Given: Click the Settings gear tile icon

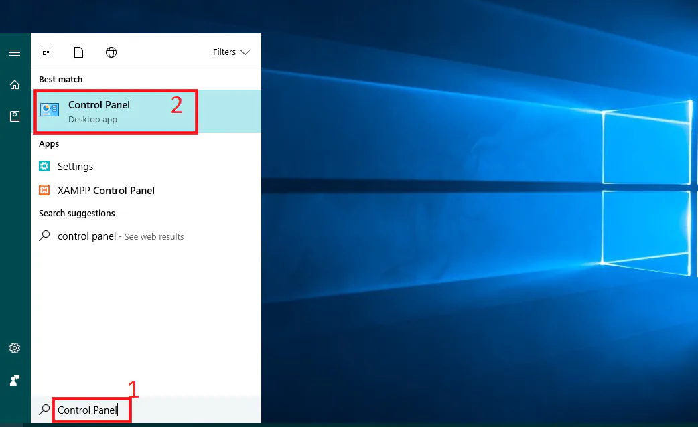Looking at the screenshot, I should coord(44,166).
